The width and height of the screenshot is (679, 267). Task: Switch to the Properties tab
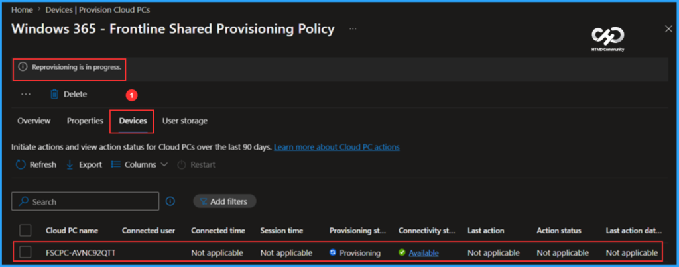click(85, 121)
